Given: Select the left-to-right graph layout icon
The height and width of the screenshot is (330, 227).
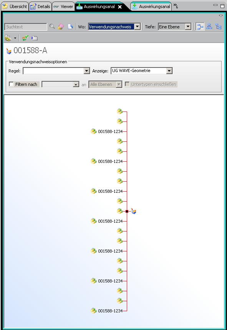Looking at the screenshot, I should 200,27.
